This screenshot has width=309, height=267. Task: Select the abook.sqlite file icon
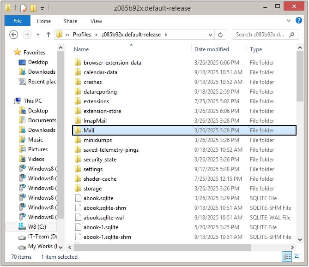78,198
